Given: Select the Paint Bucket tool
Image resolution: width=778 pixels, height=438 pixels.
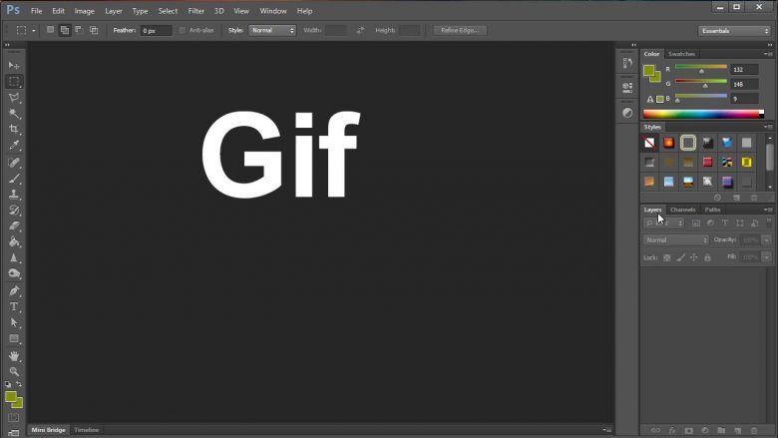Looking at the screenshot, I should click(x=14, y=241).
